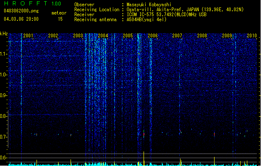
Task: Click the date 04.03.06 20:00
Action: (21, 19)
